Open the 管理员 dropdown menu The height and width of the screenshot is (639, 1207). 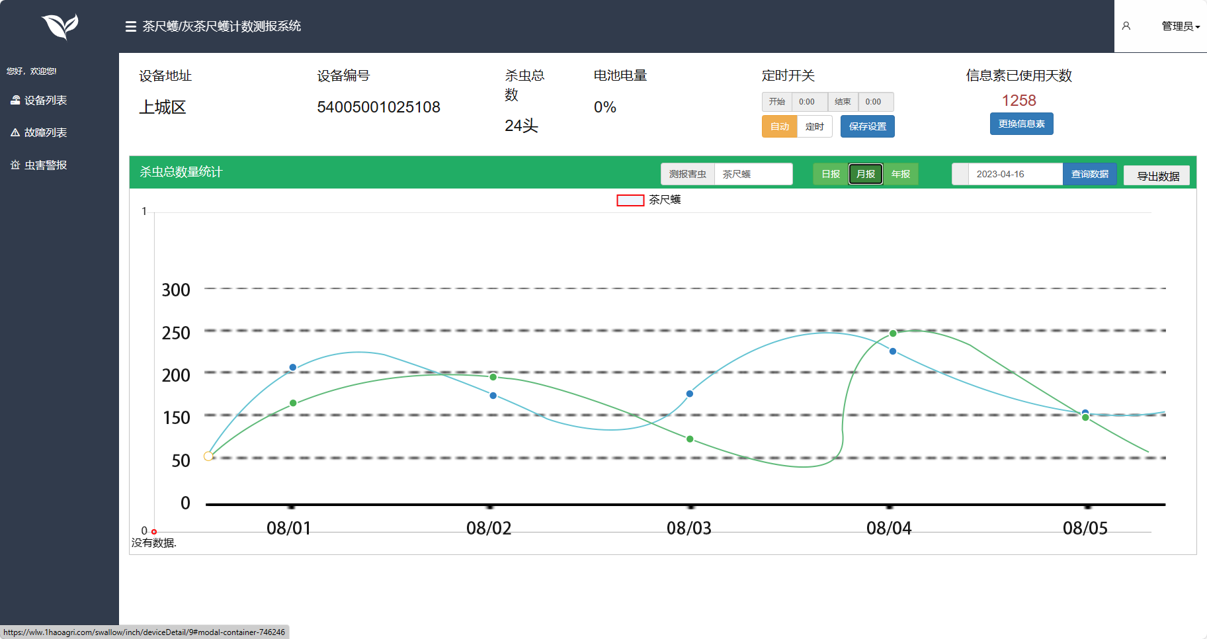1181,26
